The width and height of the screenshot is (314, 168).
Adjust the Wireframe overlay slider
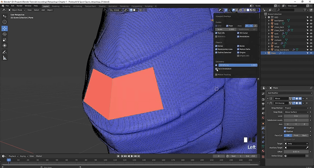238,65
